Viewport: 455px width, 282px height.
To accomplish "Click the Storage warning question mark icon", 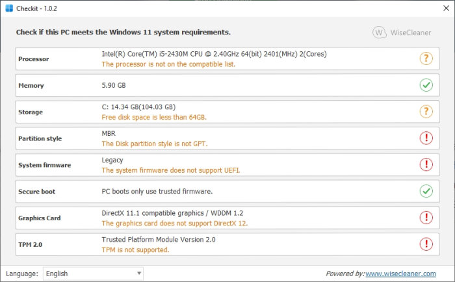I will coord(426,112).
